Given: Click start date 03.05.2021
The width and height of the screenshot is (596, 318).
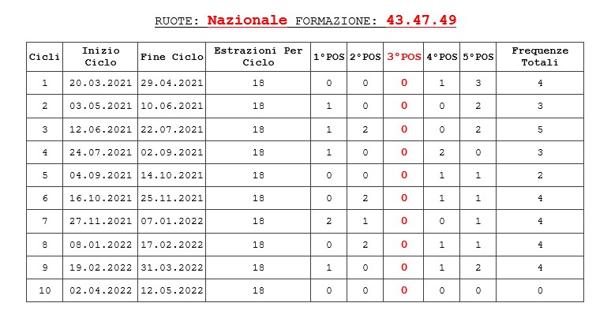Looking at the screenshot, I should tap(100, 106).
